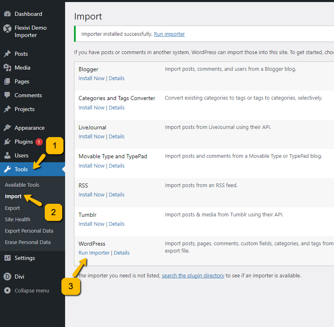Click the search the plugin directory link
334x327 pixels.
(x=193, y=275)
